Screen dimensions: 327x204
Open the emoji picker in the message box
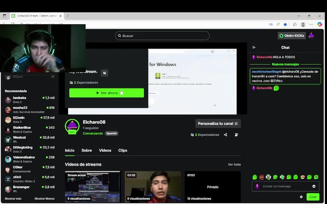point(314,186)
